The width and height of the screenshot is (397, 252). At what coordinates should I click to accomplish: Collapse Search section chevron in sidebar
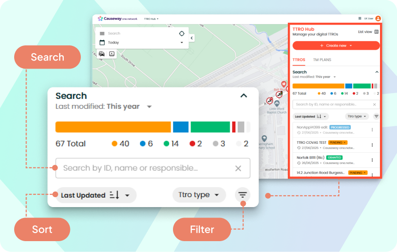(377, 72)
